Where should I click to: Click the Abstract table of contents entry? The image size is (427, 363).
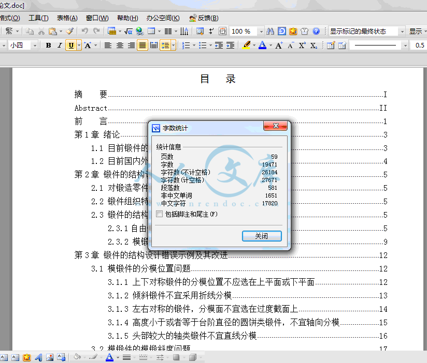pyautogui.click(x=231, y=108)
